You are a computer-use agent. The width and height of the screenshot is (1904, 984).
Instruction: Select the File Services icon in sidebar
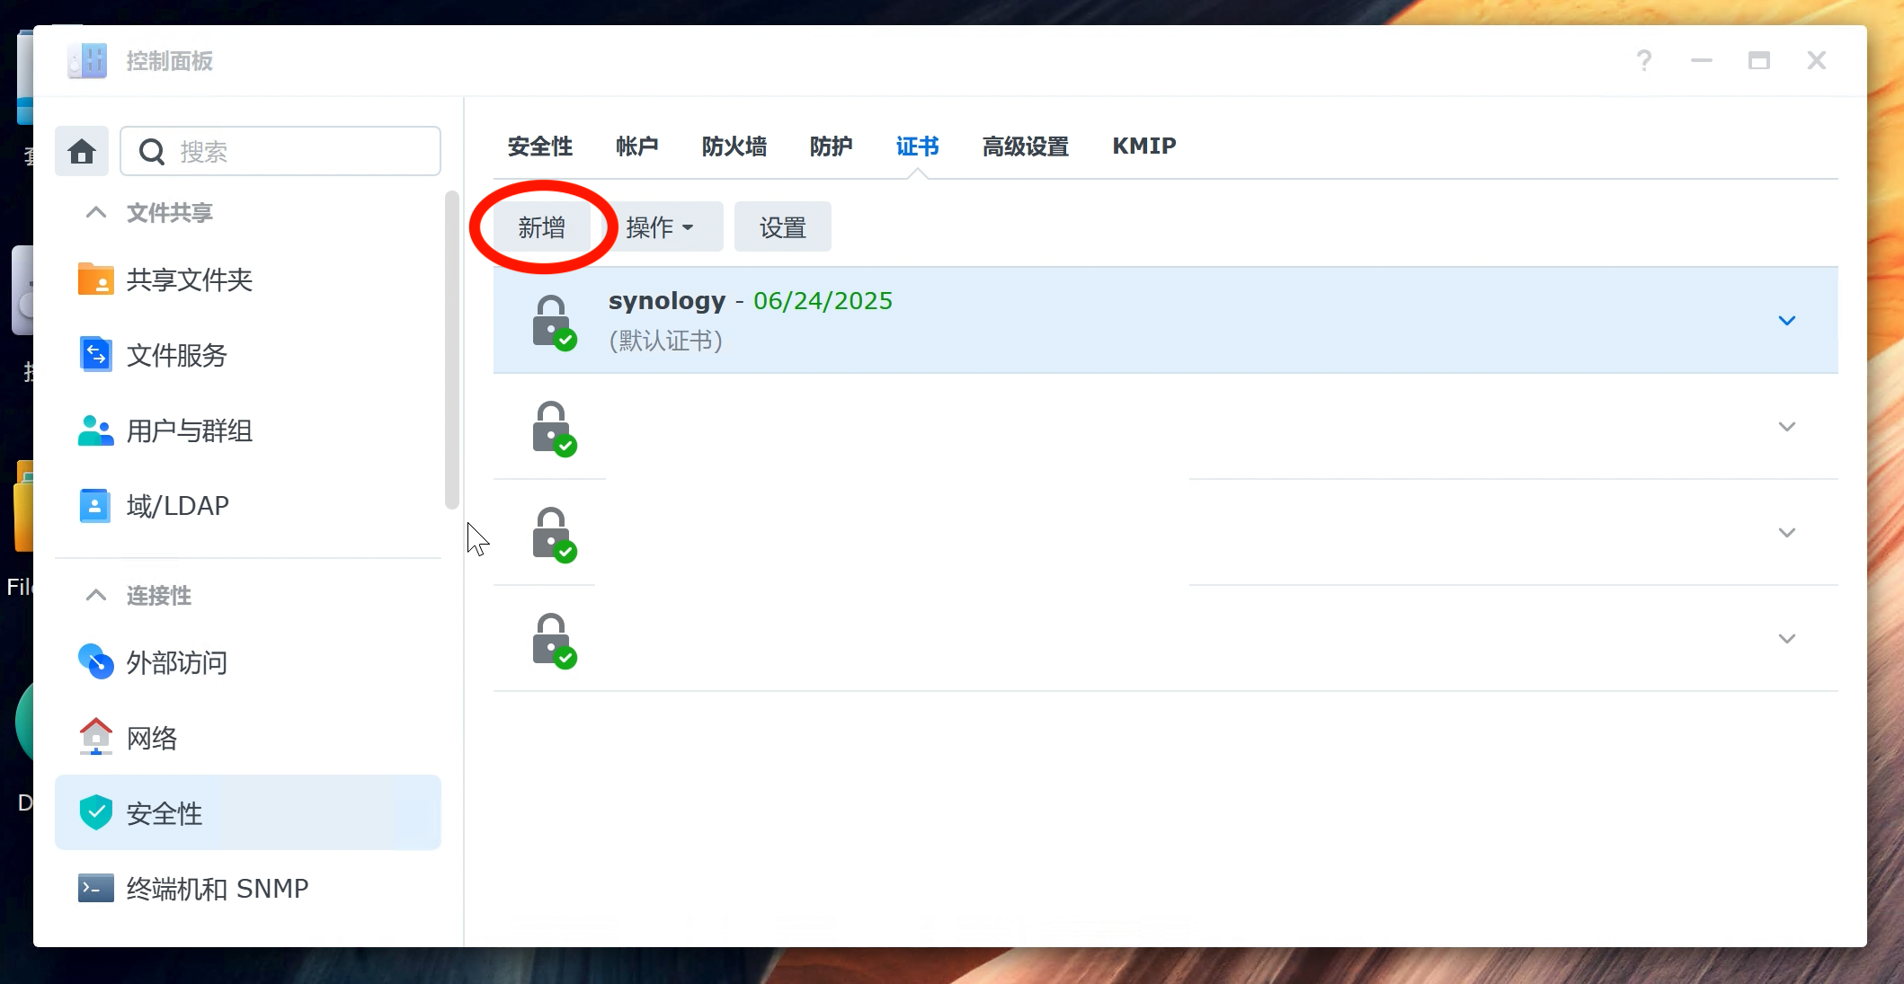(x=95, y=354)
